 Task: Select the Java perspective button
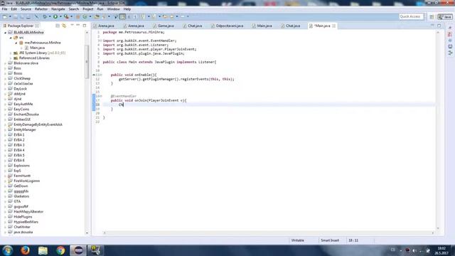(x=445, y=17)
